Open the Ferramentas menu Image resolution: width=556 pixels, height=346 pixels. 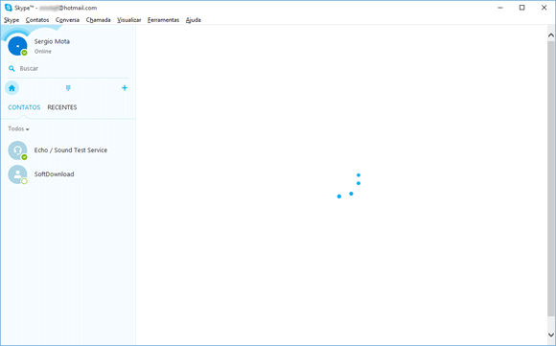tap(164, 20)
